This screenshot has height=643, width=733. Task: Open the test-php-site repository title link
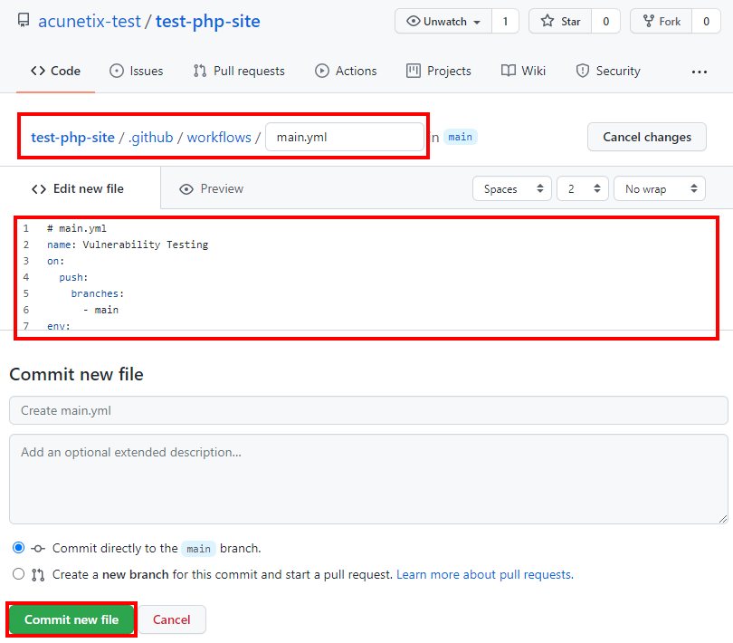pos(207,21)
